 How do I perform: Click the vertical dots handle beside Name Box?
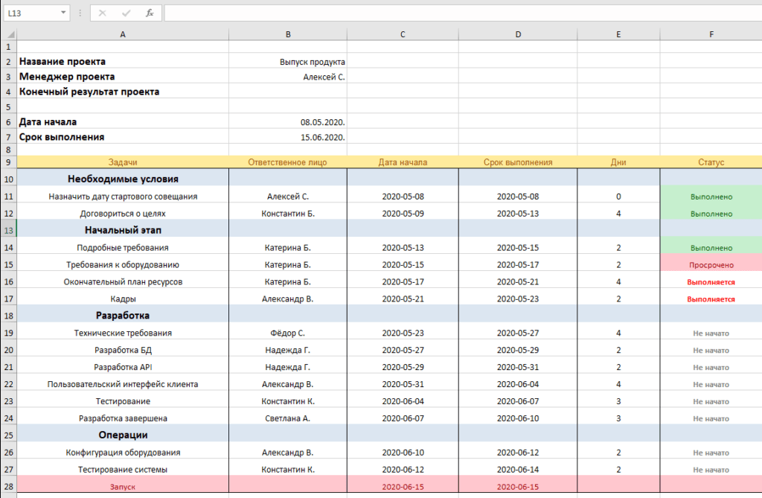click(80, 13)
